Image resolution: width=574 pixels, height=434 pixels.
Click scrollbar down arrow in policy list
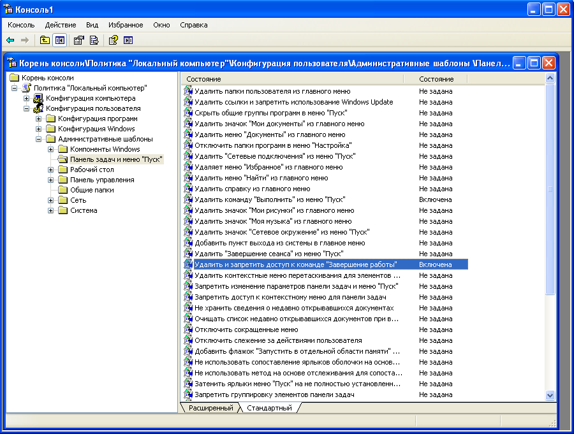[550, 395]
